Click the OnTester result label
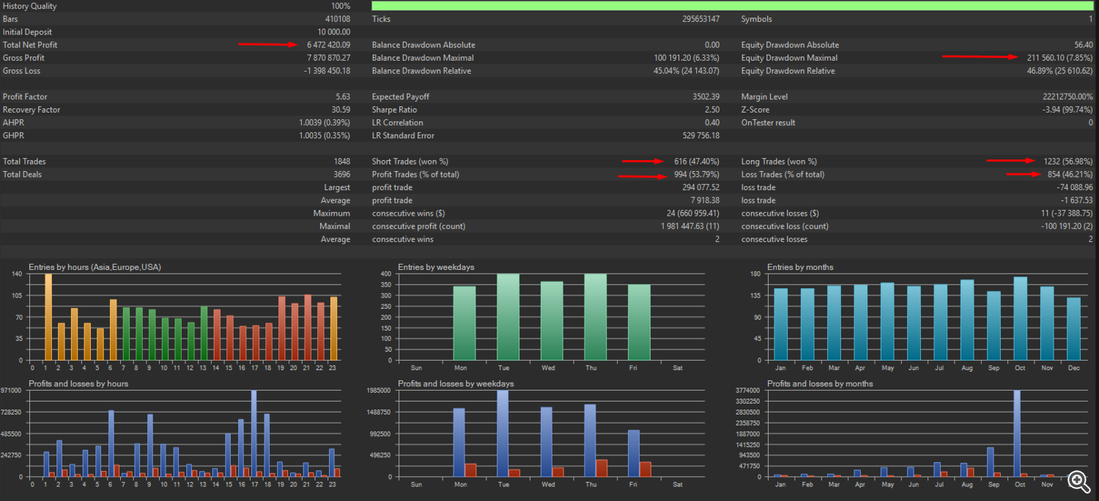Image resolution: width=1099 pixels, height=501 pixels. click(768, 123)
